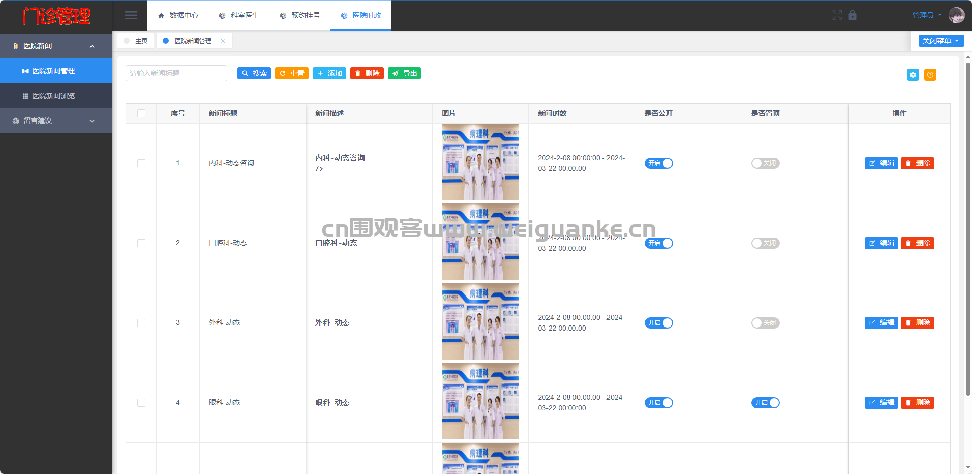Click the orange 重置 reset button
Image resolution: width=972 pixels, height=474 pixels.
click(292, 73)
